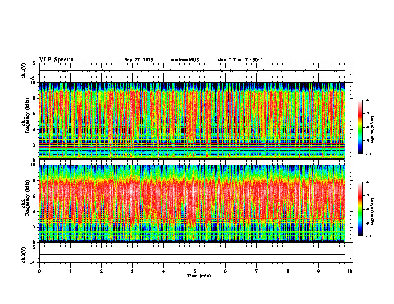Click time axis tick label '1'

pyautogui.click(x=70, y=271)
